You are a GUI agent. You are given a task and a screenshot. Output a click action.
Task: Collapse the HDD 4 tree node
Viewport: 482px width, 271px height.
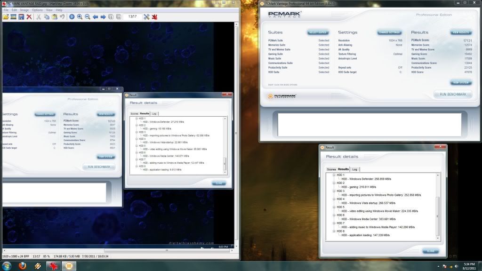point(334,199)
